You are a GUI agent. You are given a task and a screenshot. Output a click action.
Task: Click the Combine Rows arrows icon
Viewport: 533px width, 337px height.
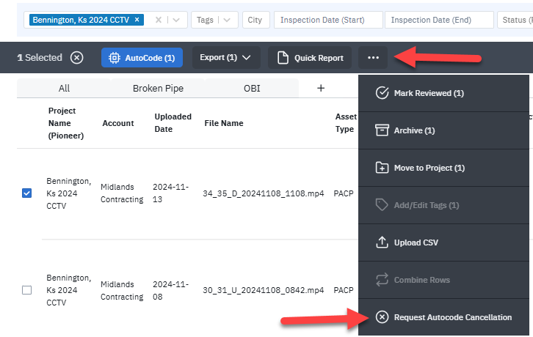[x=382, y=280]
